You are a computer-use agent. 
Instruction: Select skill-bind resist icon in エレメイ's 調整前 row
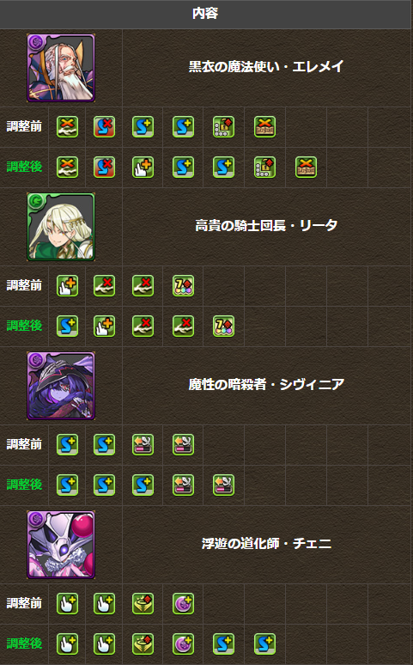(104, 127)
